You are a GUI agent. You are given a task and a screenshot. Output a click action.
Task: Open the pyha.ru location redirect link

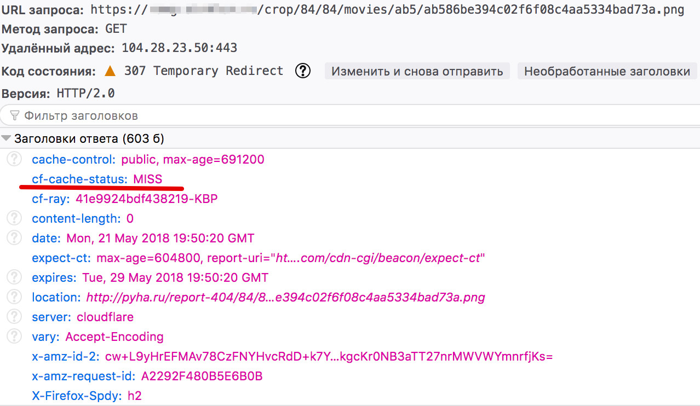click(x=289, y=297)
